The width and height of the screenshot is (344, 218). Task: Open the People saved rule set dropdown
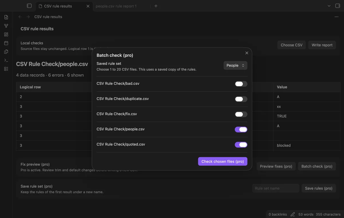(x=235, y=65)
